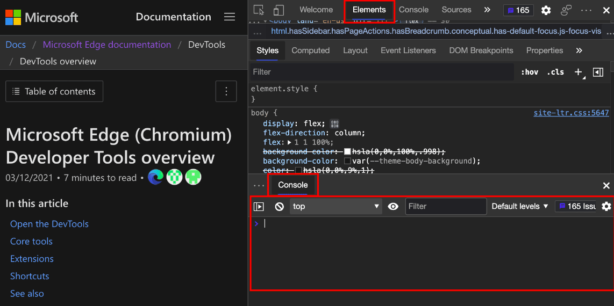Switch to the Sources tab

456,10
